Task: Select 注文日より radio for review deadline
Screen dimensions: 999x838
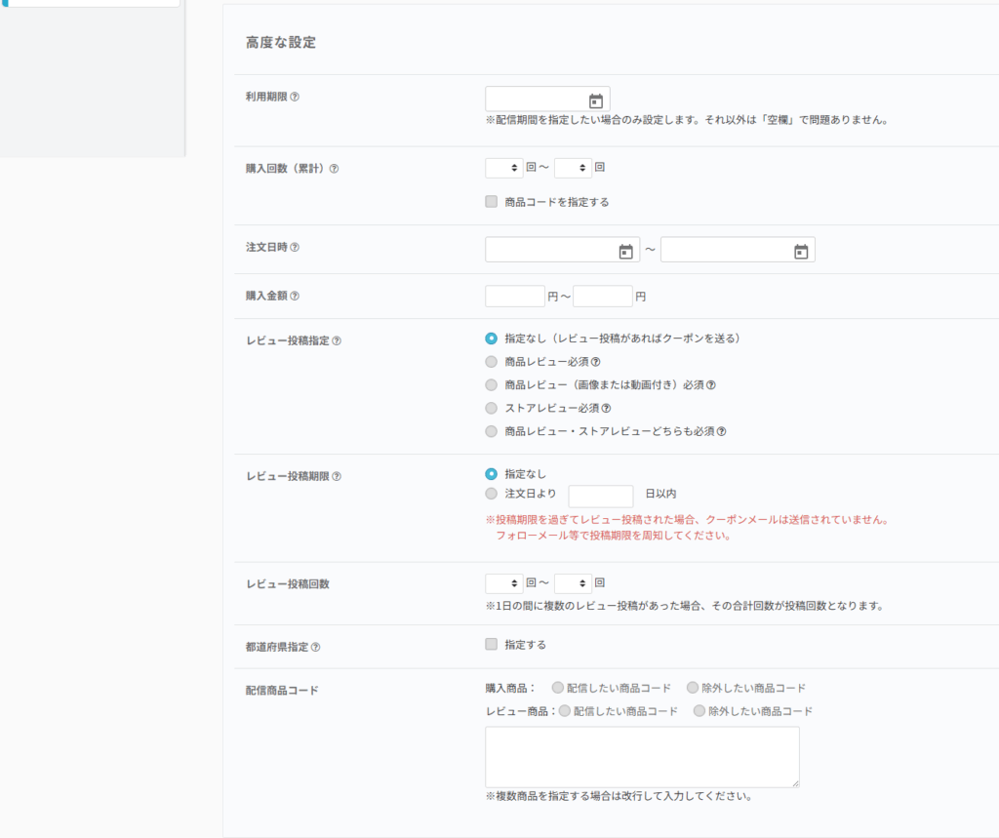Action: click(x=492, y=494)
